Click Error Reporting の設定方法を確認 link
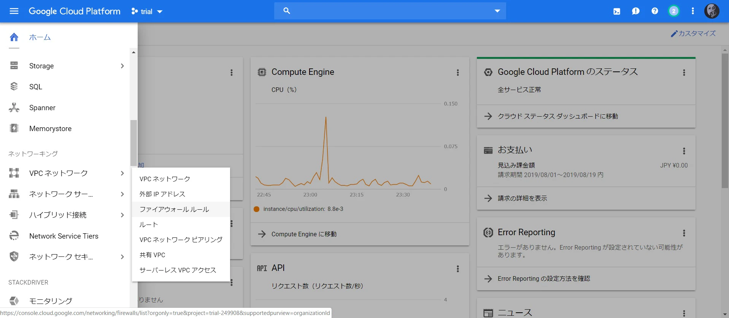The height and width of the screenshot is (318, 729). point(544,278)
